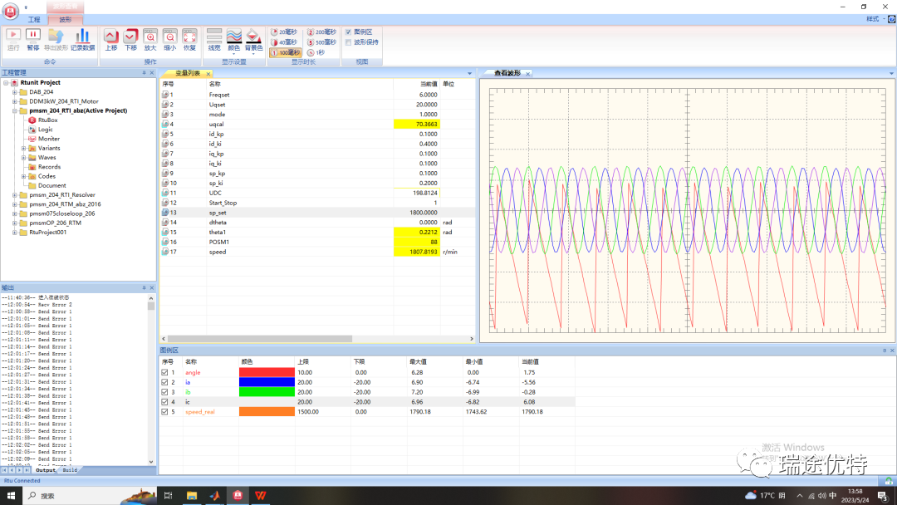Restore waveform view with 恢复 icon
Viewport: 897px width, 505px height.
click(x=189, y=36)
